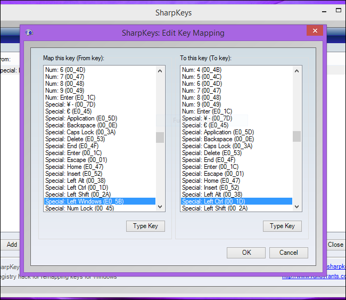Close the Edit Key Mapping dialog
Image resolution: width=346 pixels, height=300 pixels.
pyautogui.click(x=315, y=30)
